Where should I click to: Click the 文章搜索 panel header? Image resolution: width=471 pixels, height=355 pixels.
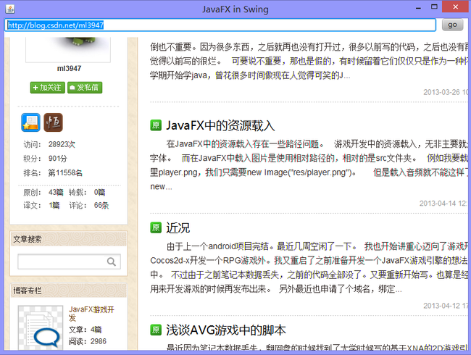(x=69, y=239)
